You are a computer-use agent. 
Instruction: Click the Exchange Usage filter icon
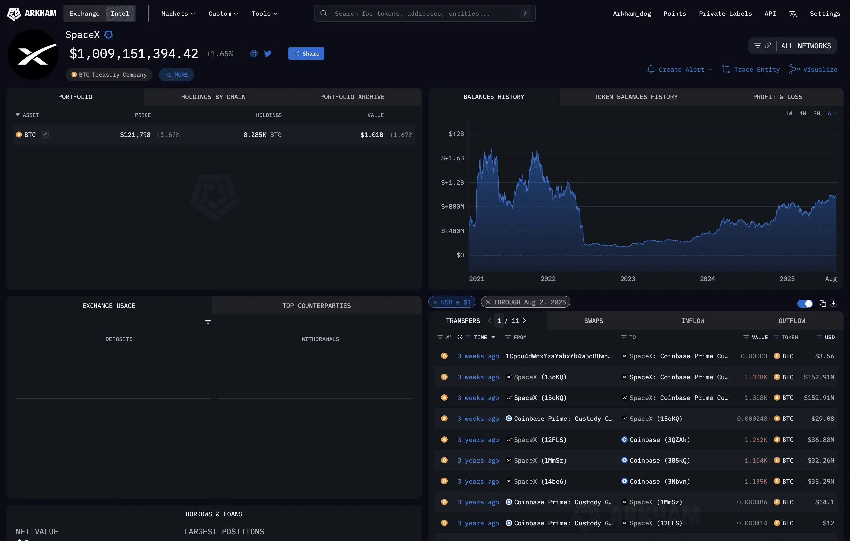click(x=208, y=322)
